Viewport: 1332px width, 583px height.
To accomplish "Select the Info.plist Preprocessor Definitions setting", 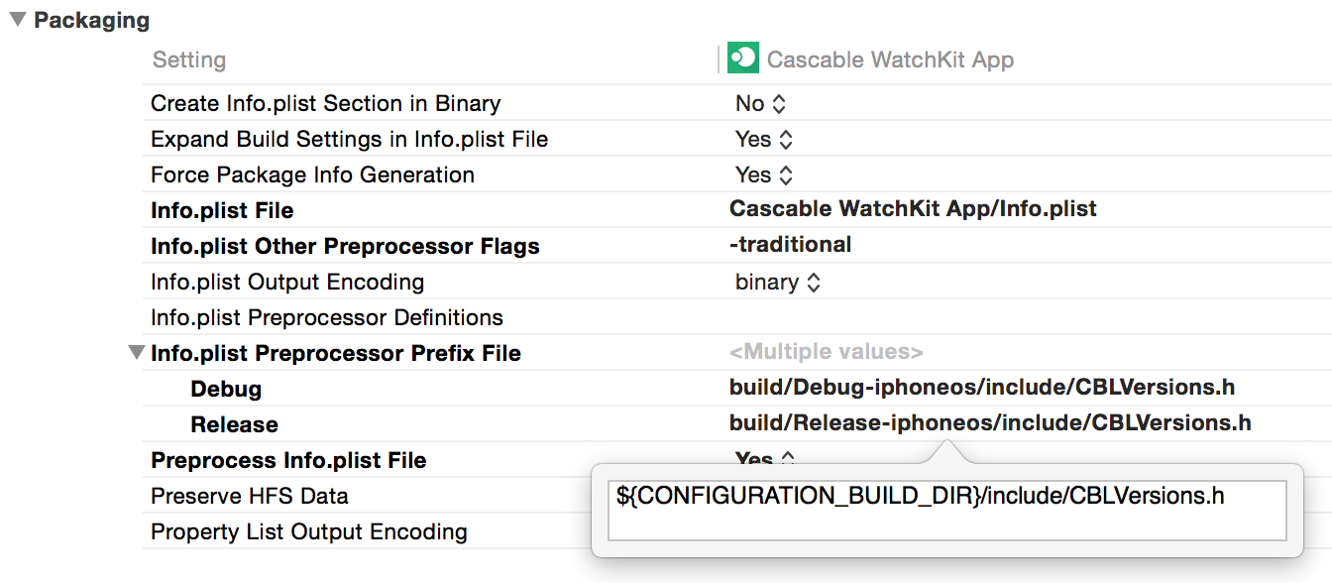I will click(327, 317).
